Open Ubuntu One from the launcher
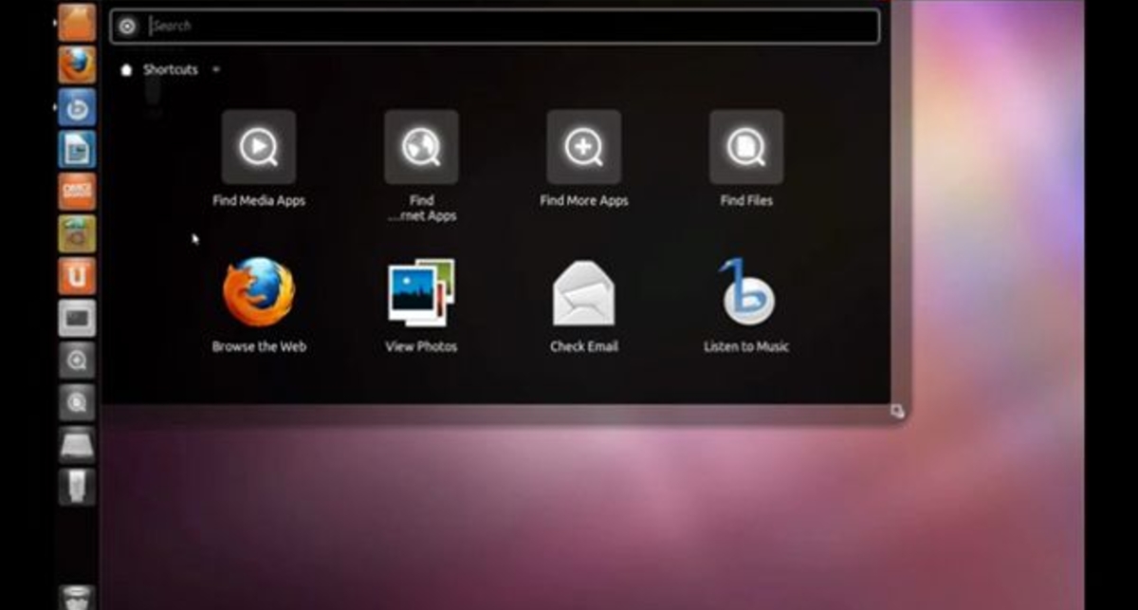This screenshot has width=1138, height=610. 76,276
